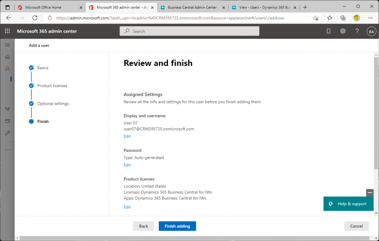
Task: Open Setup wrench icon in sidebar
Action: [7, 133]
